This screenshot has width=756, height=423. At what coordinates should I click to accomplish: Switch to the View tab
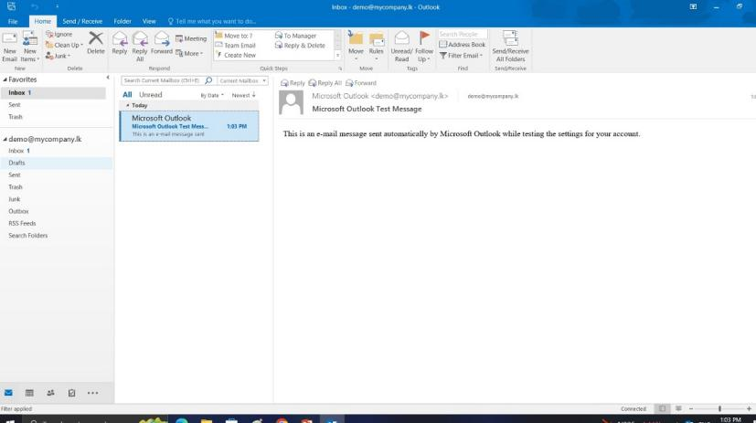[149, 21]
